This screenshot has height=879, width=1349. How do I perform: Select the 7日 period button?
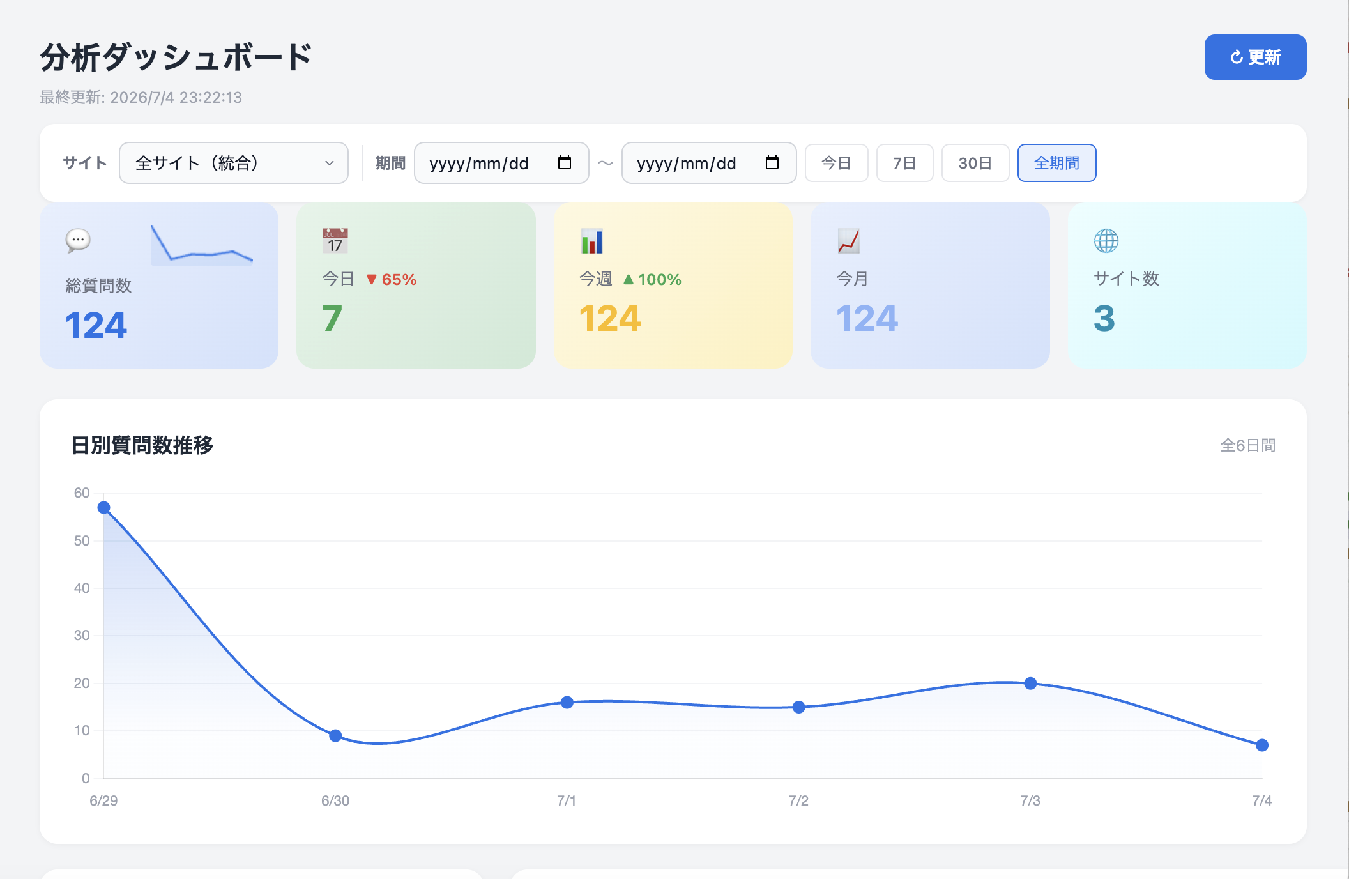pos(904,163)
